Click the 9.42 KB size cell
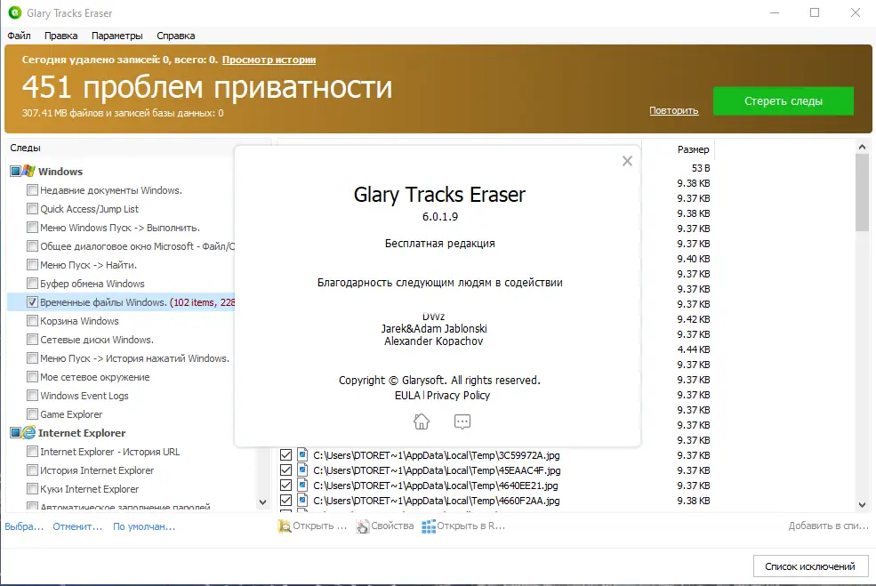This screenshot has height=586, width=876. (694, 319)
